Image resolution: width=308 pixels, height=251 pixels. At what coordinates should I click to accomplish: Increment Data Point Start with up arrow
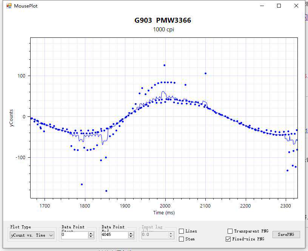[91, 233]
